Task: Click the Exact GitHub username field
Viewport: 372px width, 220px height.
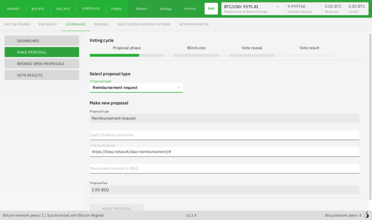Action: coord(224,135)
